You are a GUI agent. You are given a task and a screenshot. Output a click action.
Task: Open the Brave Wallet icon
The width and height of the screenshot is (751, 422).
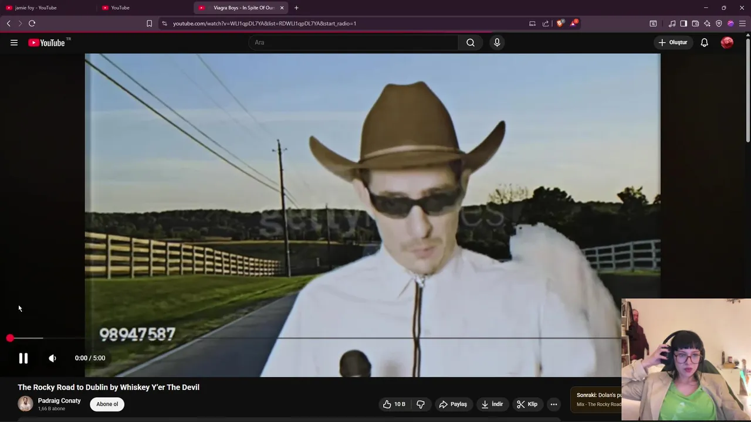pos(695,23)
